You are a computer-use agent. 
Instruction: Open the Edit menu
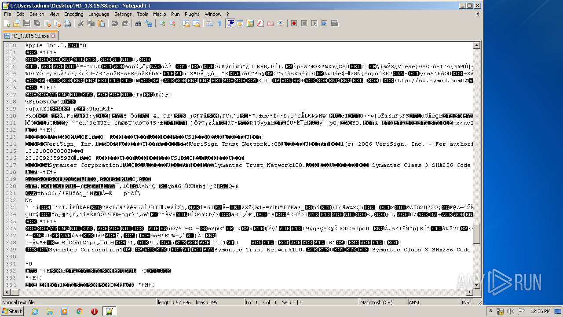point(20,14)
